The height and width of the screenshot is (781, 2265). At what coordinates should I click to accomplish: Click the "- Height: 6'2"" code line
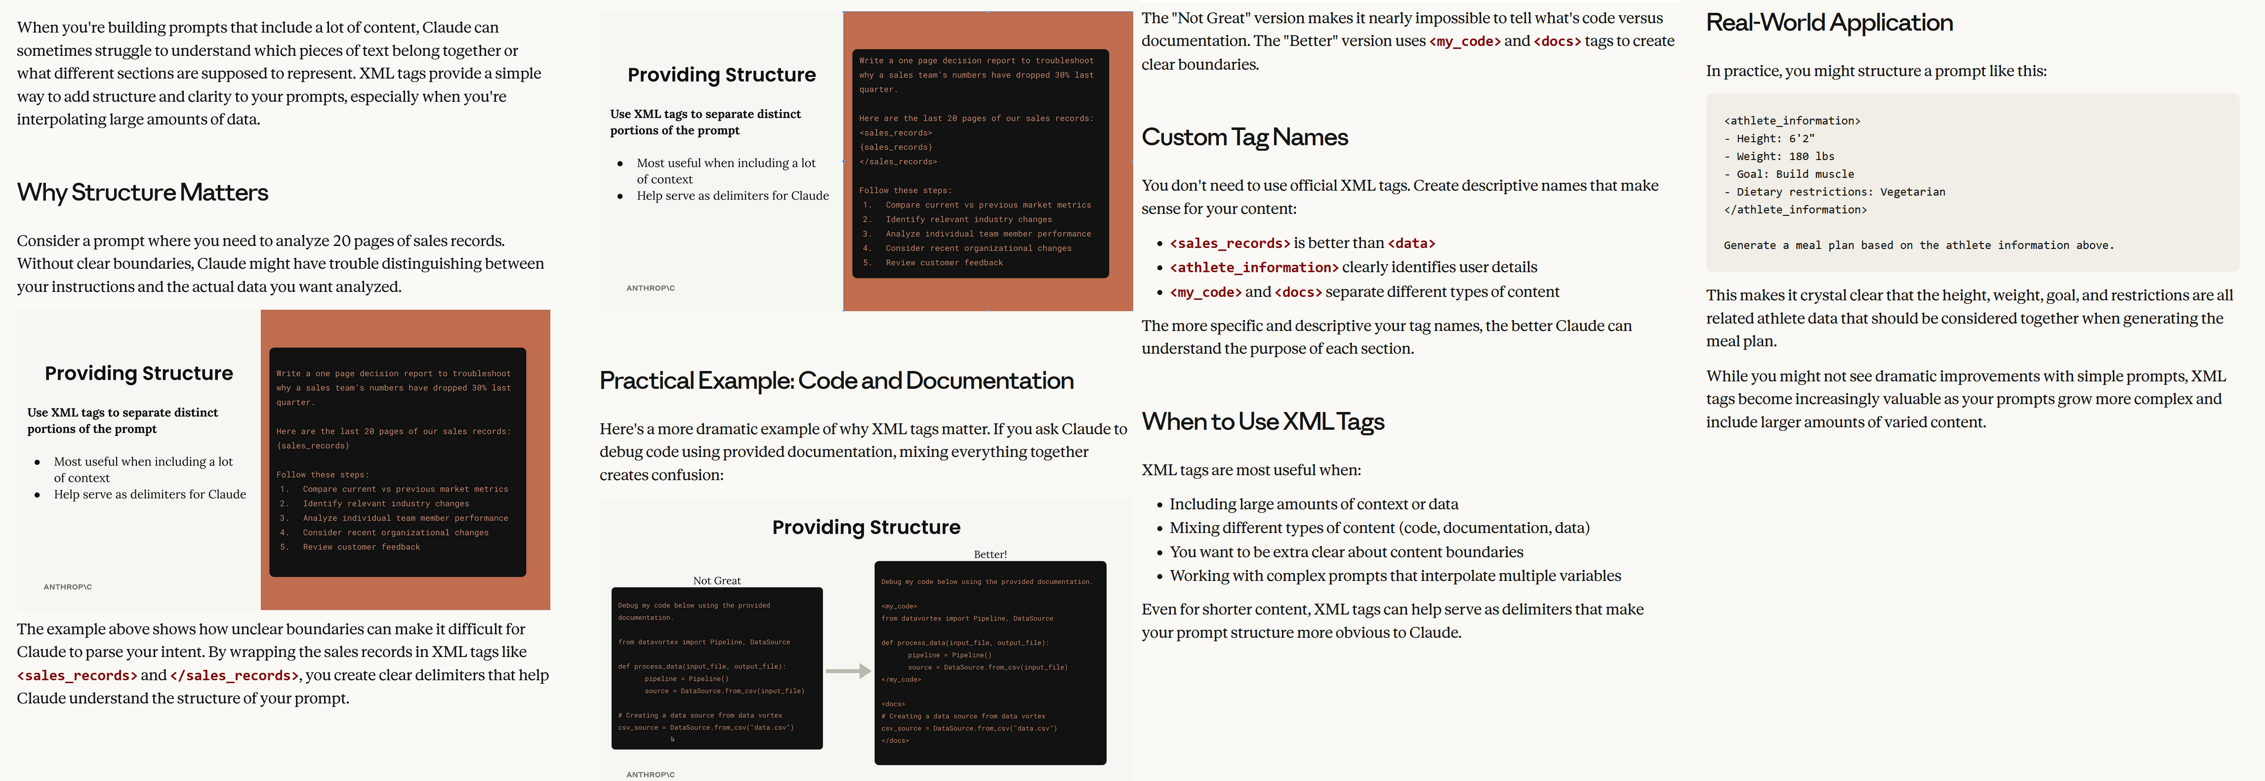click(1769, 139)
